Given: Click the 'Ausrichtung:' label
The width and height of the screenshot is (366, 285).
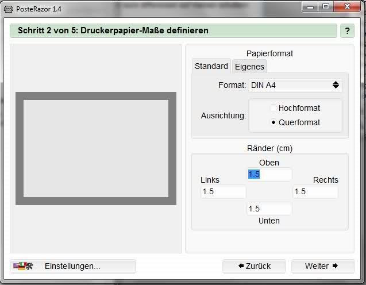Looking at the screenshot, I should pos(224,115).
